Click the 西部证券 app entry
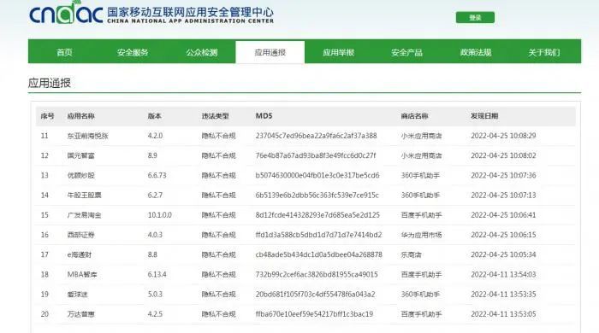Viewport: 599px width, 333px height. click(x=80, y=235)
